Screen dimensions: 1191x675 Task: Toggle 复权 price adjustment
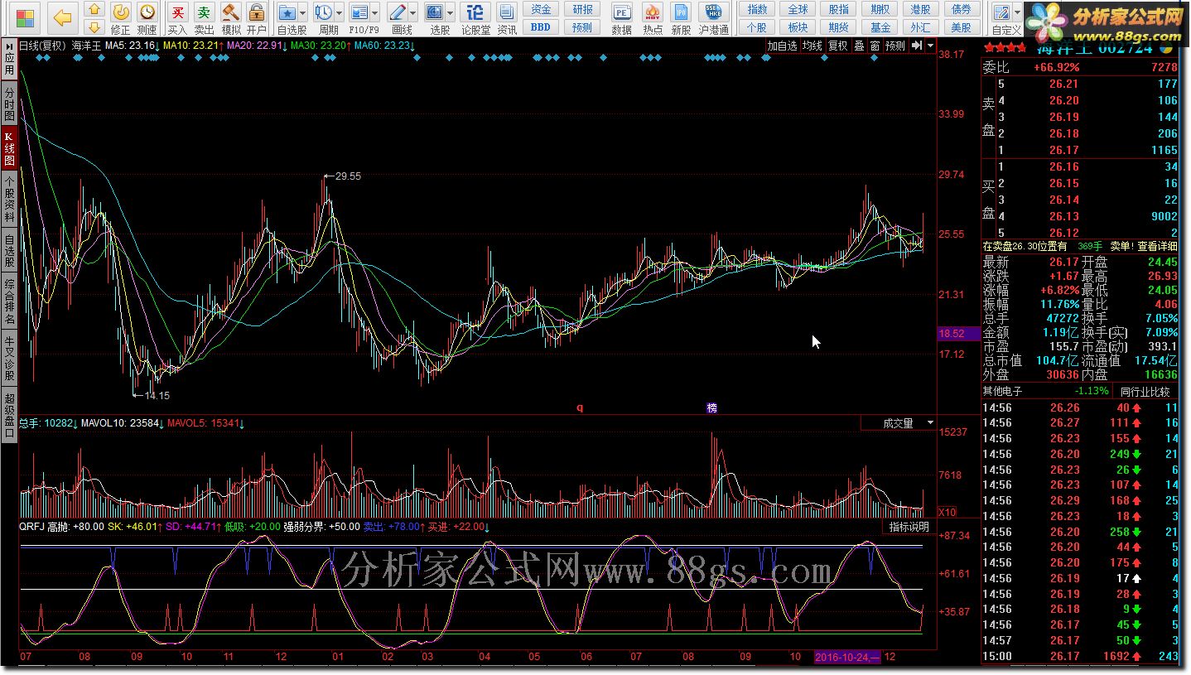[838, 46]
